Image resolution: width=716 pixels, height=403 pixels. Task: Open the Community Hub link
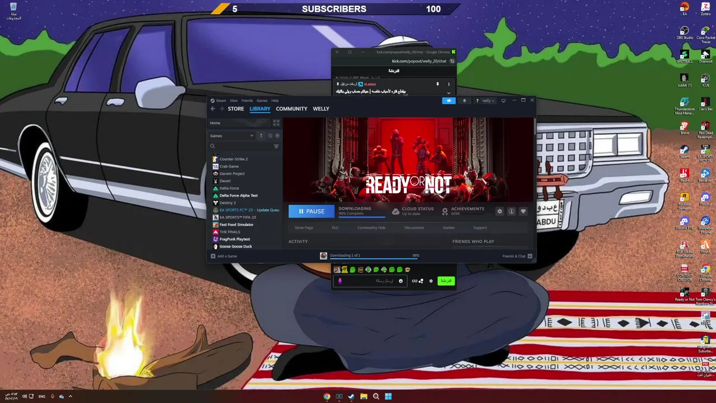(x=371, y=228)
